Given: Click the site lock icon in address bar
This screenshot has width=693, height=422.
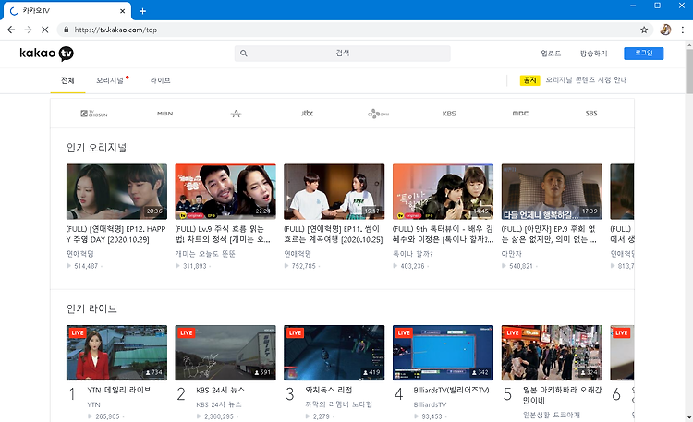Looking at the screenshot, I should 67,30.
